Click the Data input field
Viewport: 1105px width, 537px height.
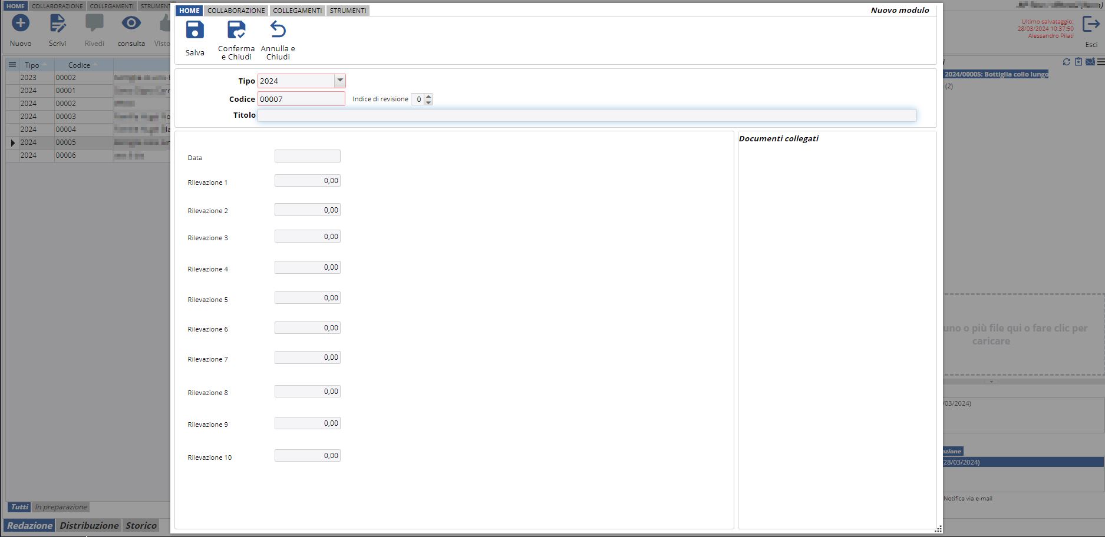click(307, 156)
